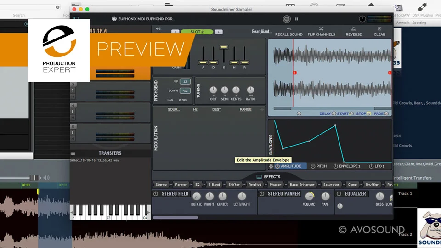Select the 5 Band effect tab
This screenshot has width=441, height=248.
[x=214, y=185]
